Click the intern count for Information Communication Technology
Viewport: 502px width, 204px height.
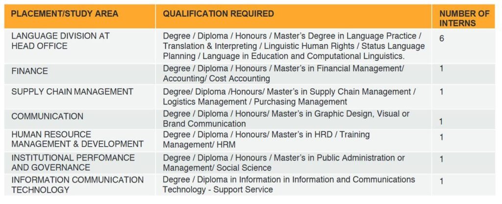[441, 181]
